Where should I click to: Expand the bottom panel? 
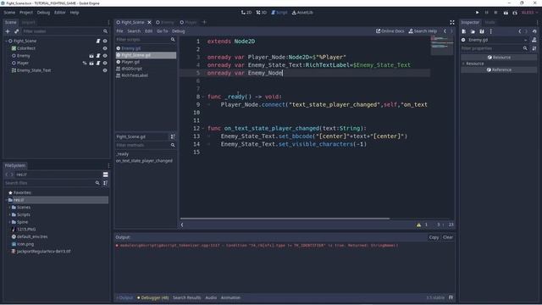451,297
